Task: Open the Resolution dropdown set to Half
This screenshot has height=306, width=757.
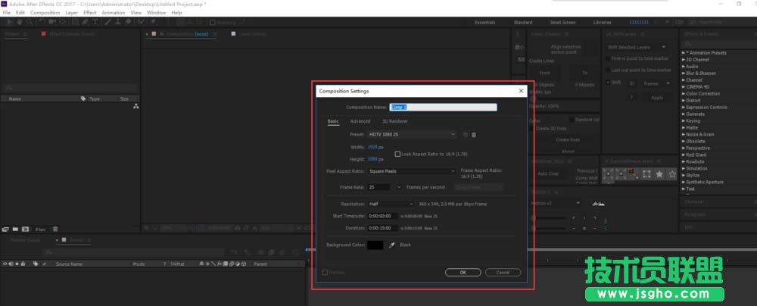Action: coord(391,204)
